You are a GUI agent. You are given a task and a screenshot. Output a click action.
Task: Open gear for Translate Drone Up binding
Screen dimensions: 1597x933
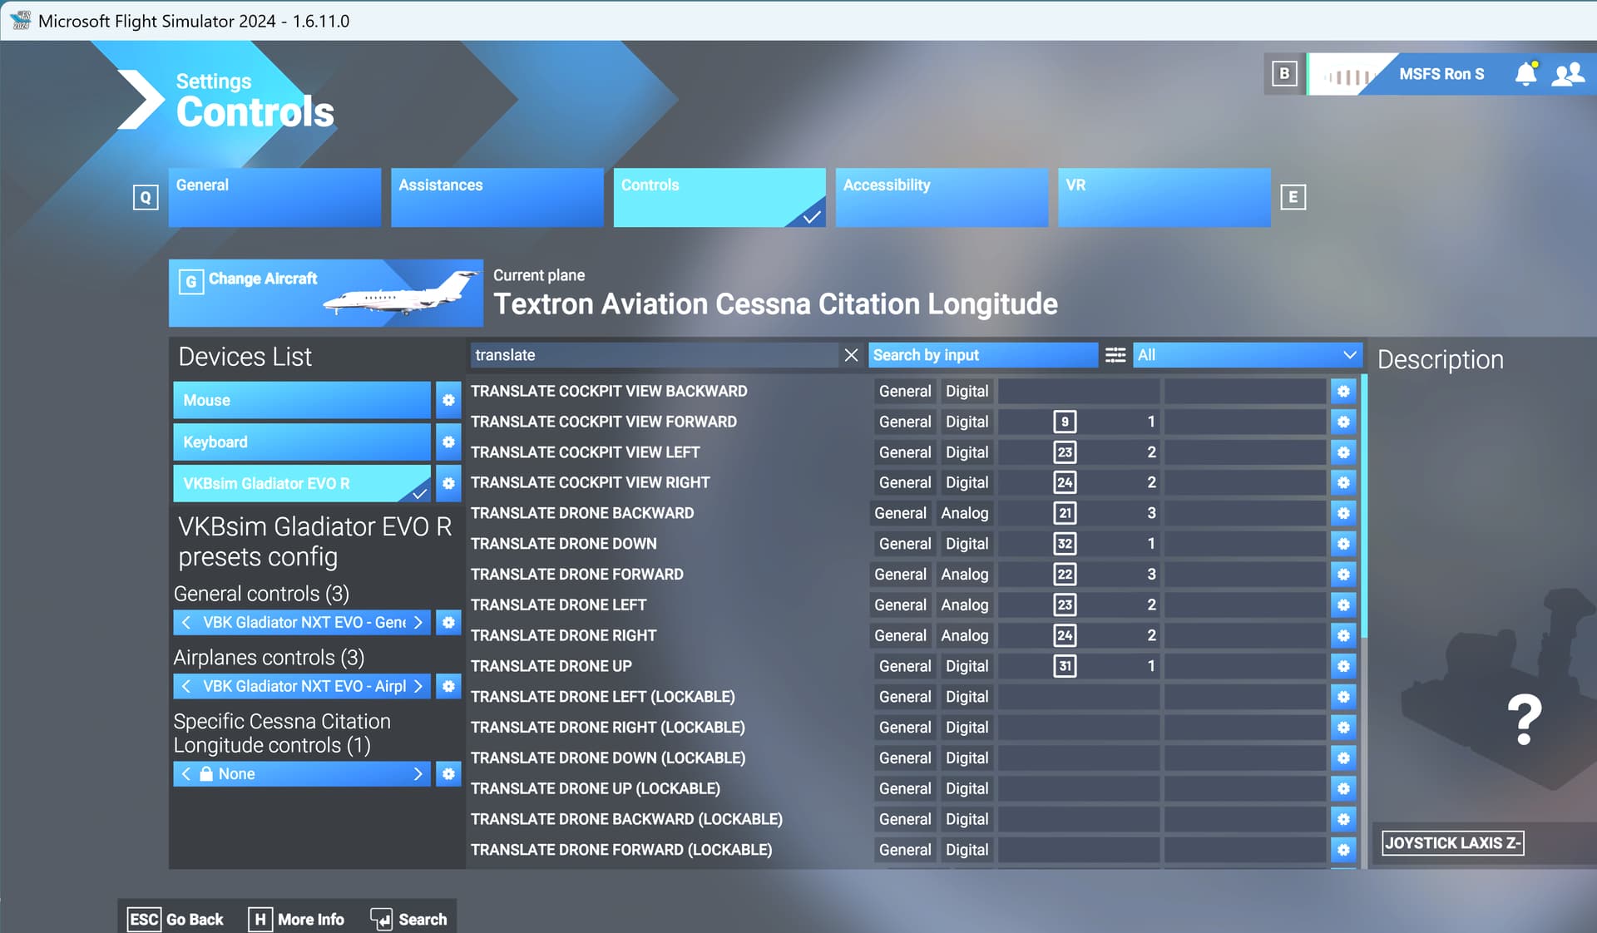(x=1343, y=666)
